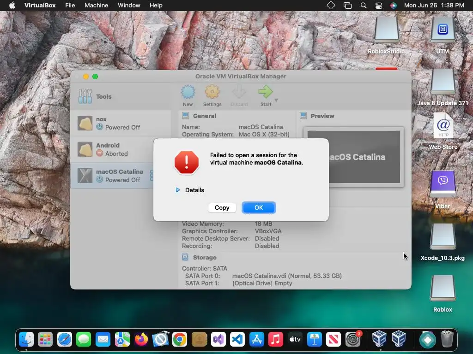Click the date and time in menu bar
The height and width of the screenshot is (354, 473).
pyautogui.click(x=434, y=6)
